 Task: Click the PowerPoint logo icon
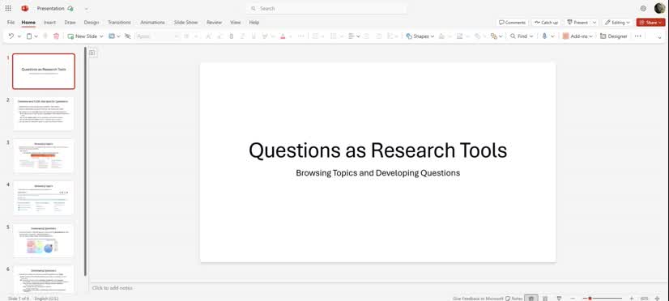pyautogui.click(x=25, y=8)
